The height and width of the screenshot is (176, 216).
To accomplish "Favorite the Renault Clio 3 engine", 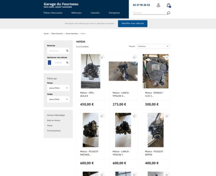I will tap(167, 58).
